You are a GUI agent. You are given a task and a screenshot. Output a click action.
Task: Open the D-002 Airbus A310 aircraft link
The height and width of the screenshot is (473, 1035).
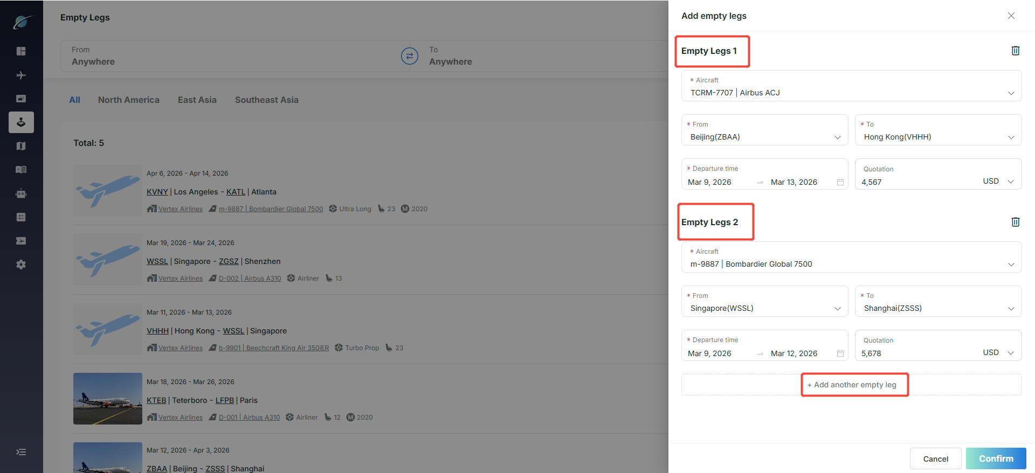(x=250, y=279)
